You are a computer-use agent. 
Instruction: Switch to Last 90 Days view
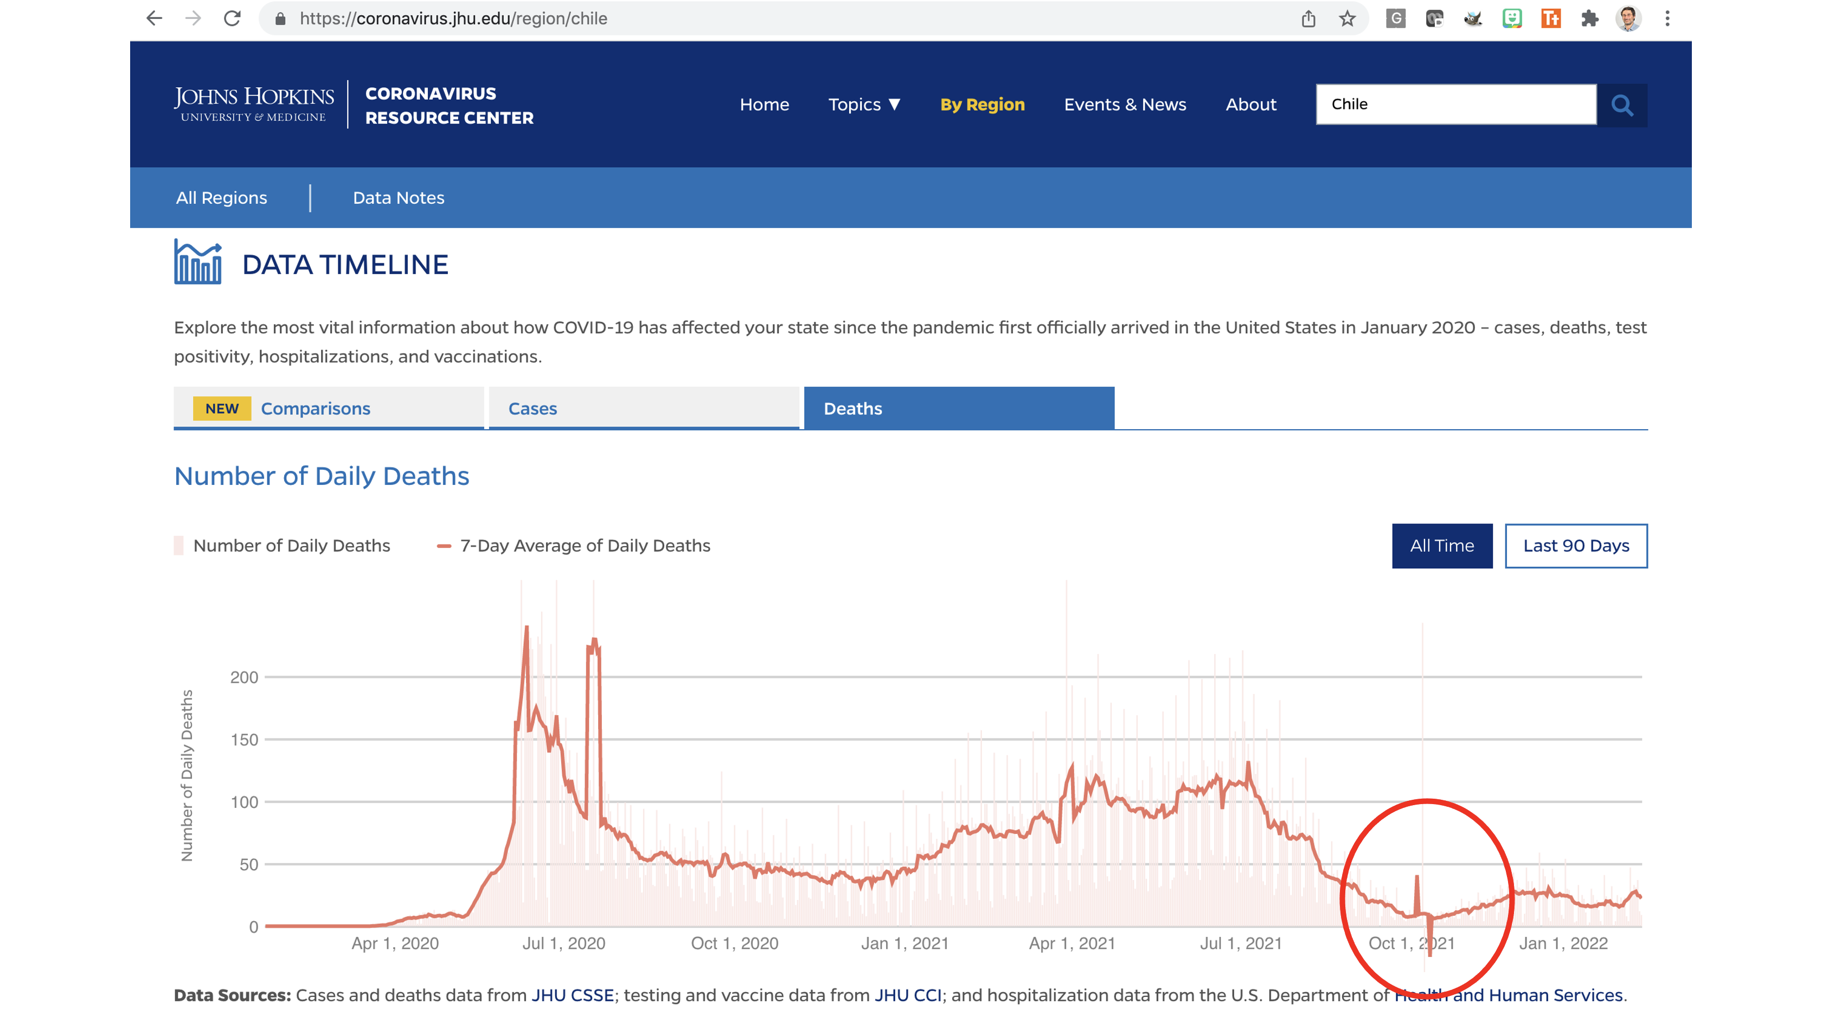pos(1576,545)
